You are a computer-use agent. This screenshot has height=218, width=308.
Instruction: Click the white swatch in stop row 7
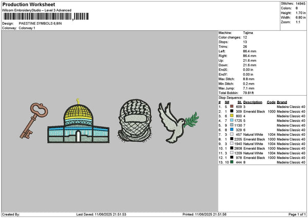232,134
